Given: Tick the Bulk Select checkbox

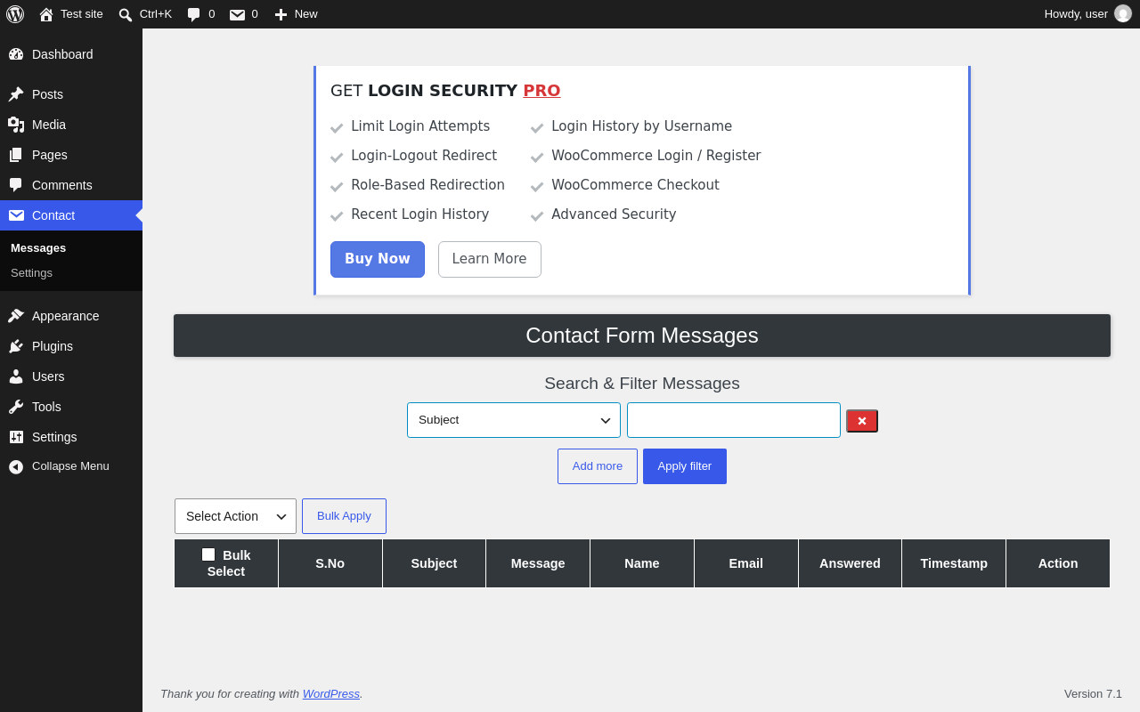Looking at the screenshot, I should (208, 554).
